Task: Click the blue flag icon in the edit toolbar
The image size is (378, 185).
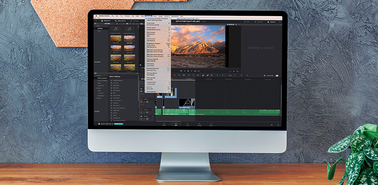Action: click(217, 75)
